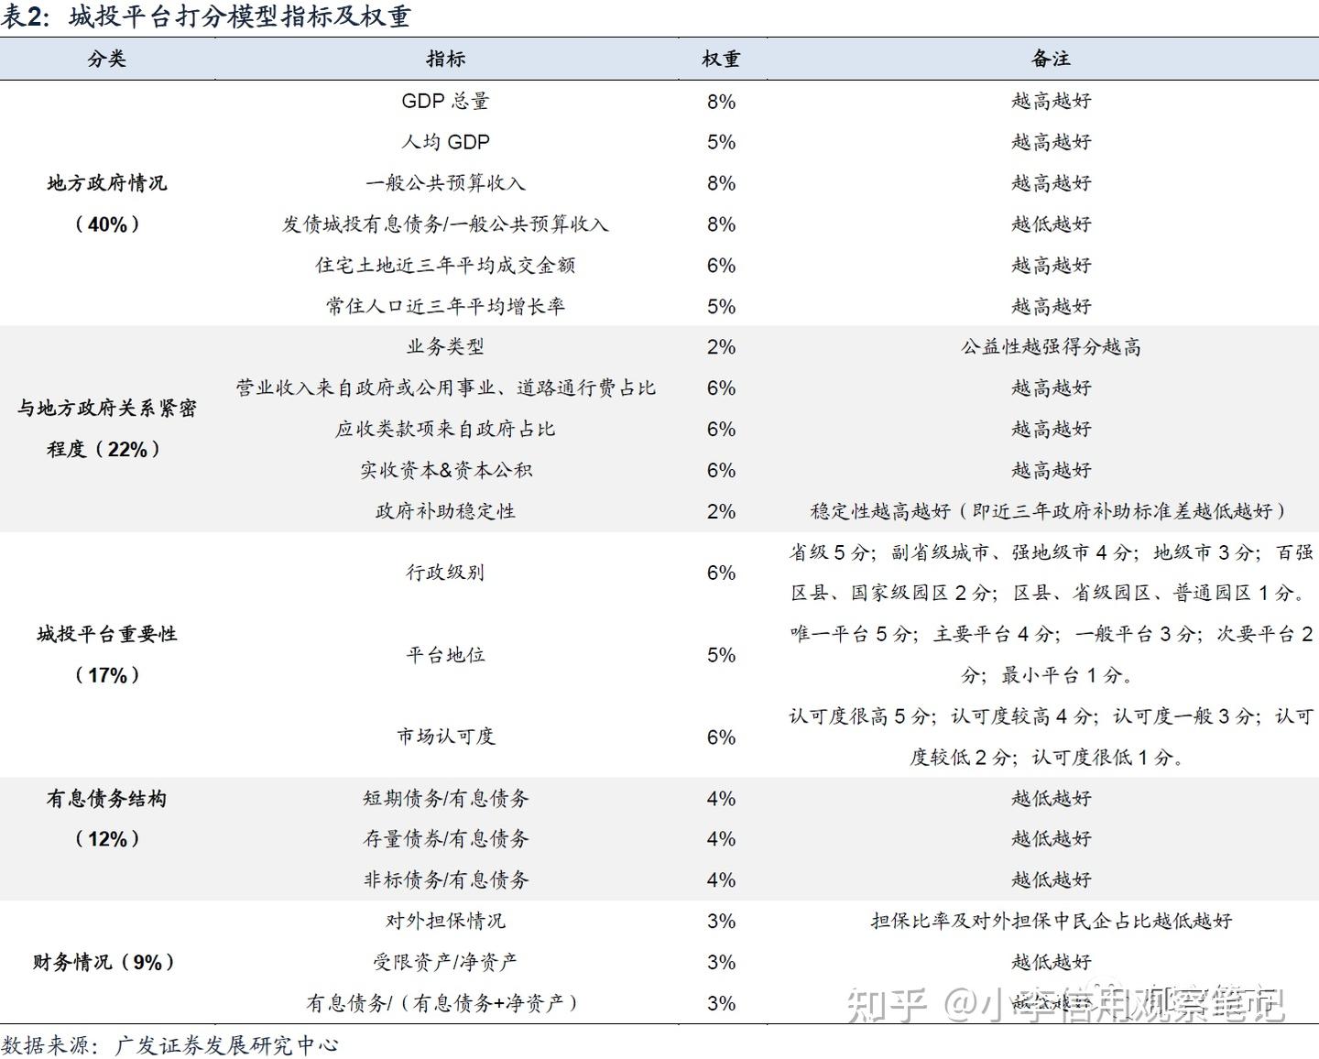Click the 认可度很高 5 分 remark line

(1052, 716)
